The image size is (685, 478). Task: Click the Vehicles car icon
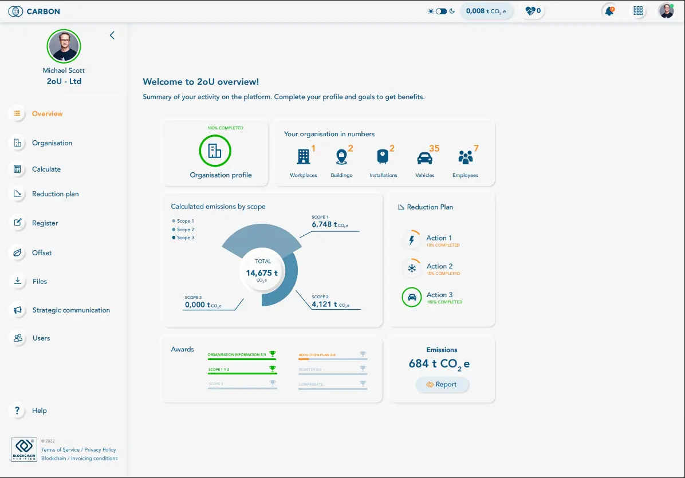pyautogui.click(x=424, y=157)
